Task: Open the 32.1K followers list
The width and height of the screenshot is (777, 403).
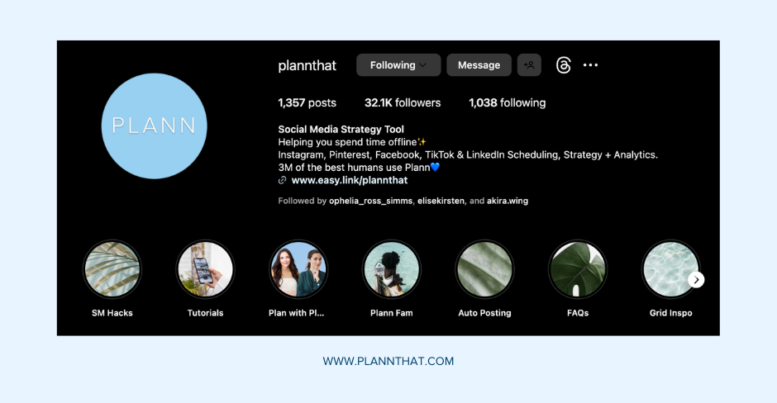Action: coord(403,103)
